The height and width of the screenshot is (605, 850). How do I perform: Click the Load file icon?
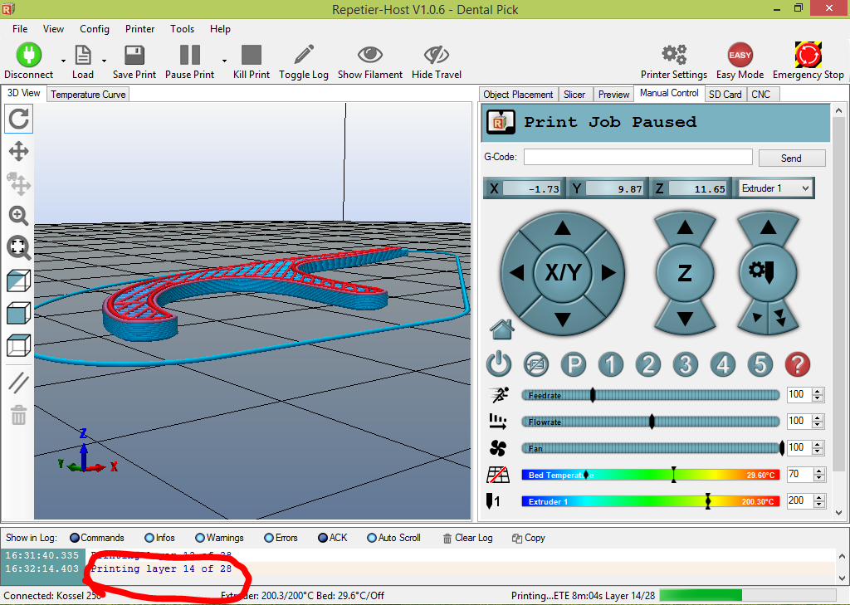[82, 55]
